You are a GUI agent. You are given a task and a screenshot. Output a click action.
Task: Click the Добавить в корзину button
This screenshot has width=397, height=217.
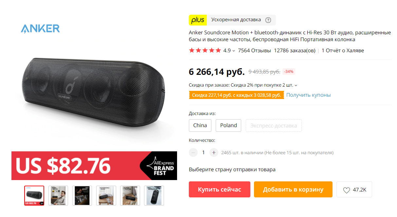tap(293, 190)
